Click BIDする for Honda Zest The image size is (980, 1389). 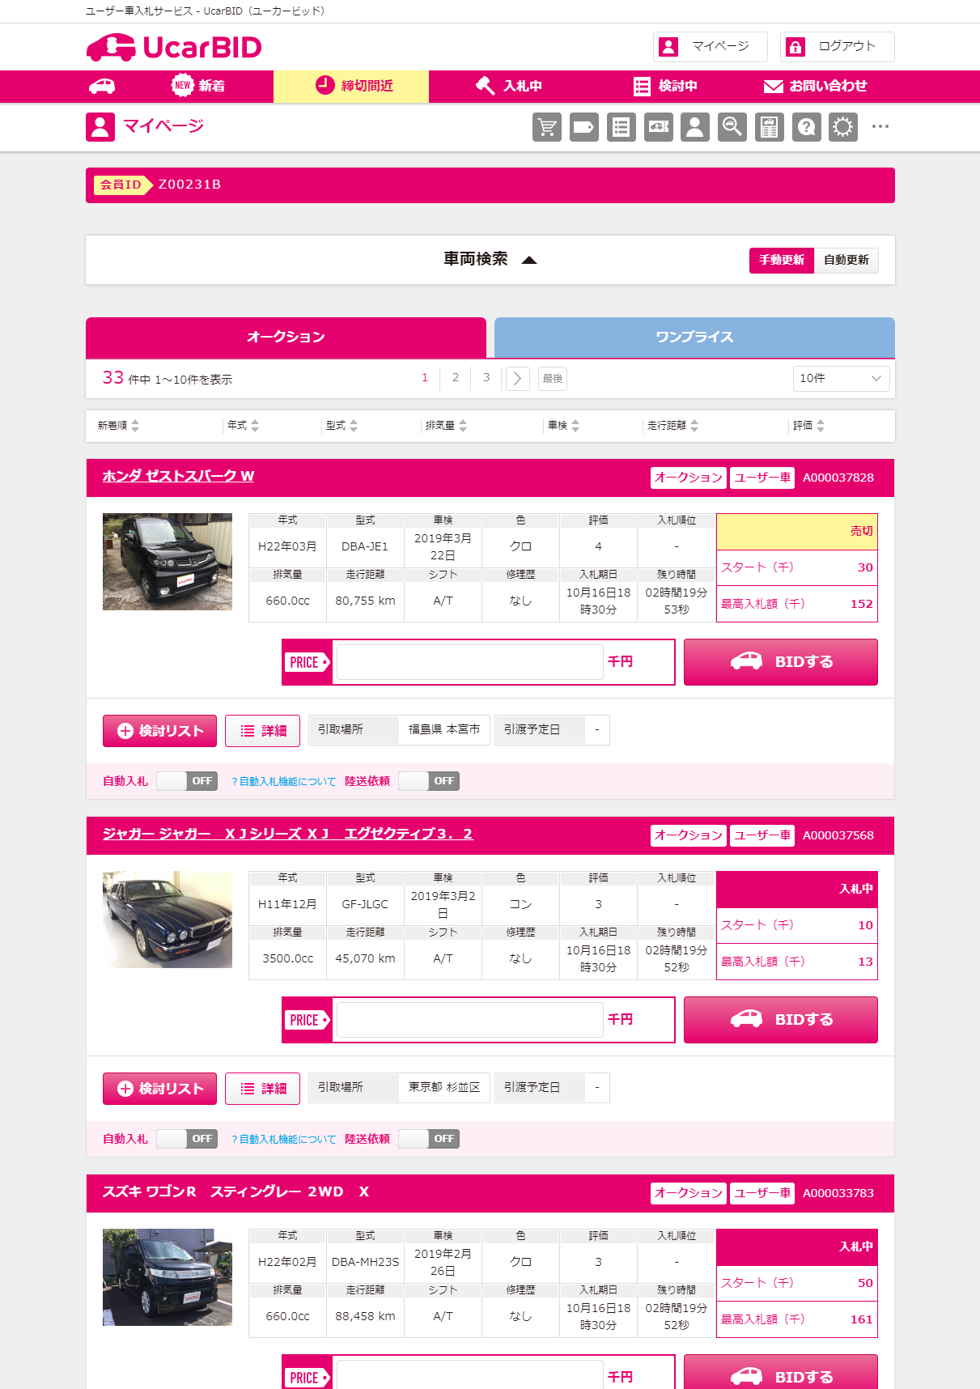[781, 662]
